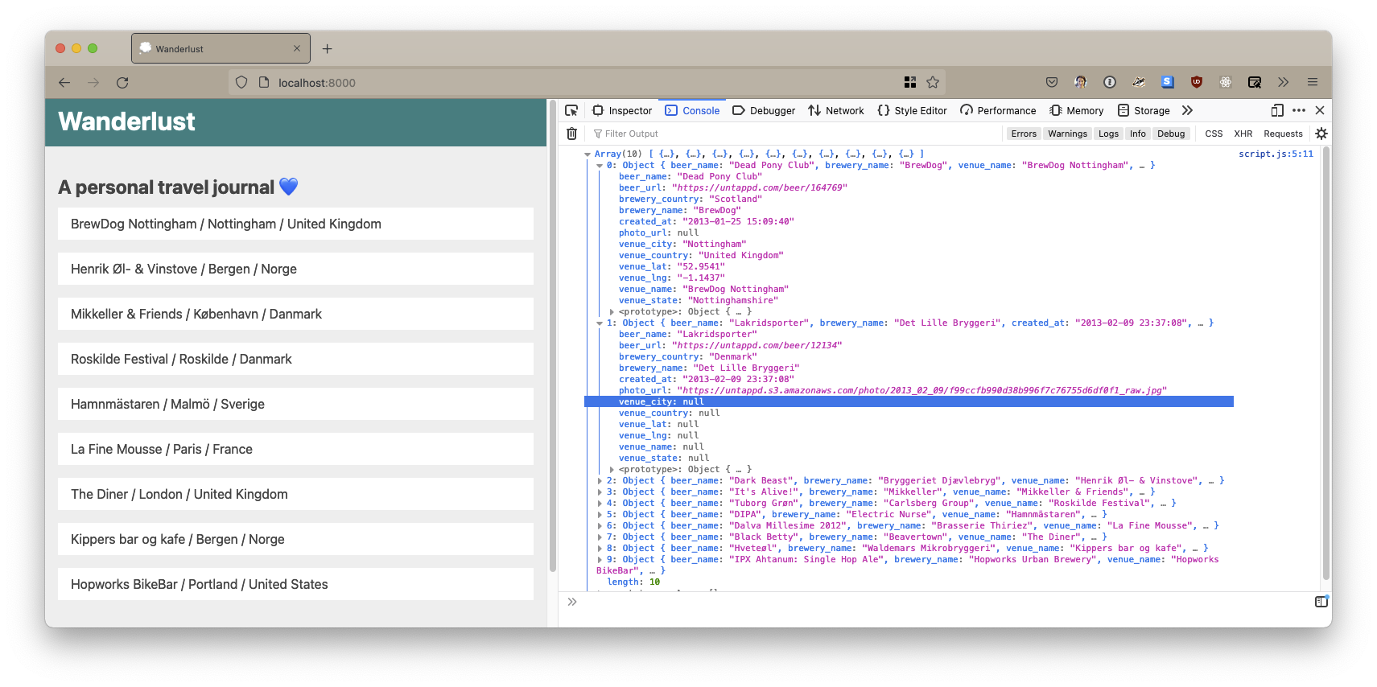The height and width of the screenshot is (687, 1377).
Task: Open the Style Editor tab
Action: click(913, 111)
